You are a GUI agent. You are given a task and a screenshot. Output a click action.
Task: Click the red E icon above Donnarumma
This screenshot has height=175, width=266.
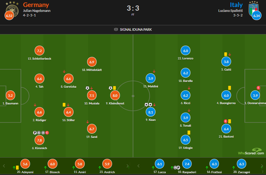tap(258, 88)
